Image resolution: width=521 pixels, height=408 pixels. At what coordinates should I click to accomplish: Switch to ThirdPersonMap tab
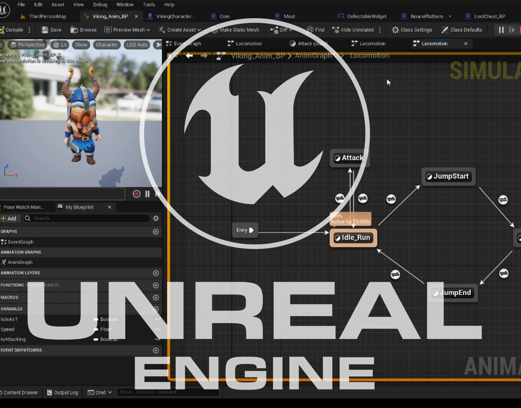pos(43,16)
